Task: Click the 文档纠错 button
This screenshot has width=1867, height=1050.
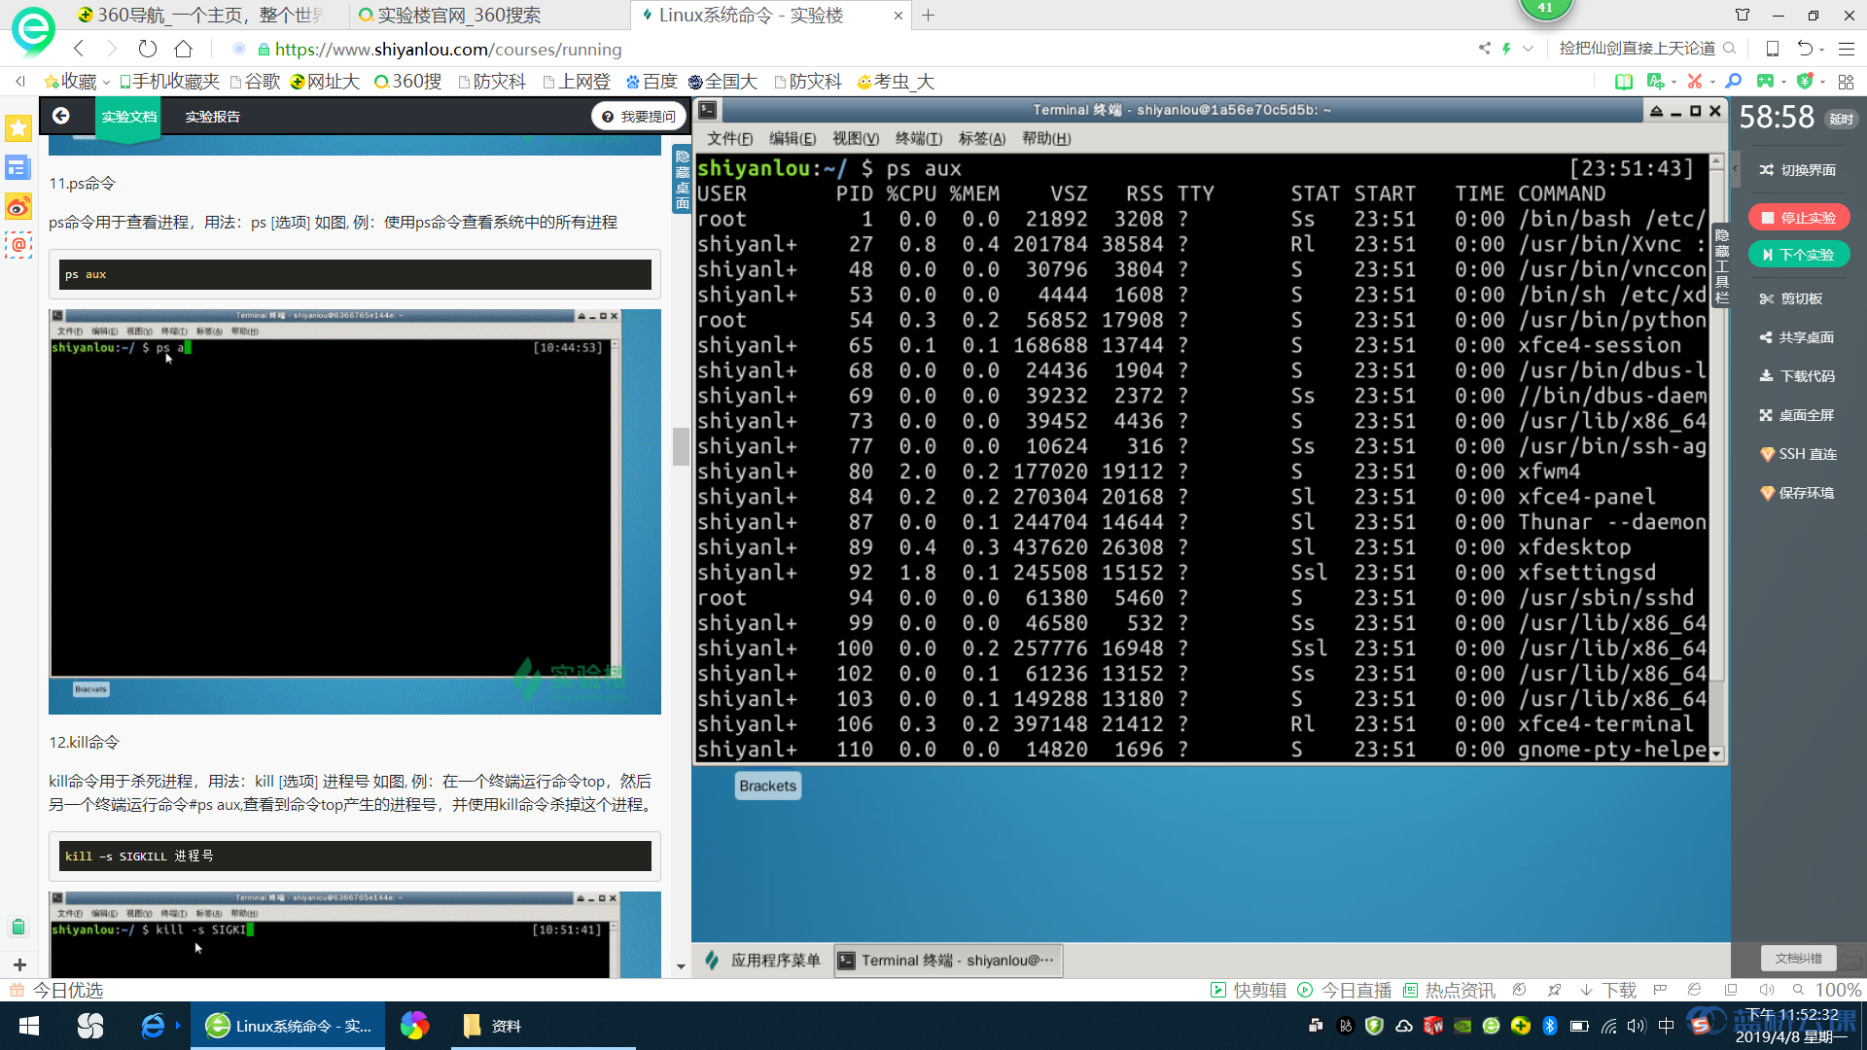Action: [1798, 958]
